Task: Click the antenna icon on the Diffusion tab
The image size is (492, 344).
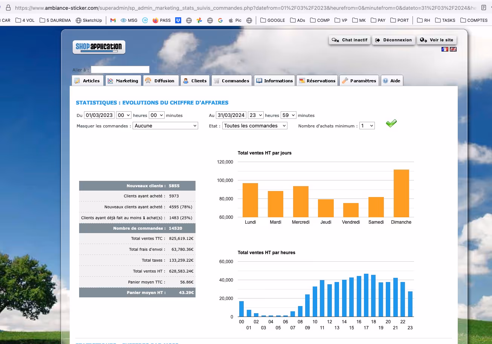Action: point(148,81)
